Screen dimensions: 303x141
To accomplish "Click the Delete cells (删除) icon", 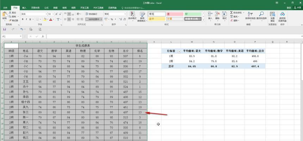I will pos(217,14).
